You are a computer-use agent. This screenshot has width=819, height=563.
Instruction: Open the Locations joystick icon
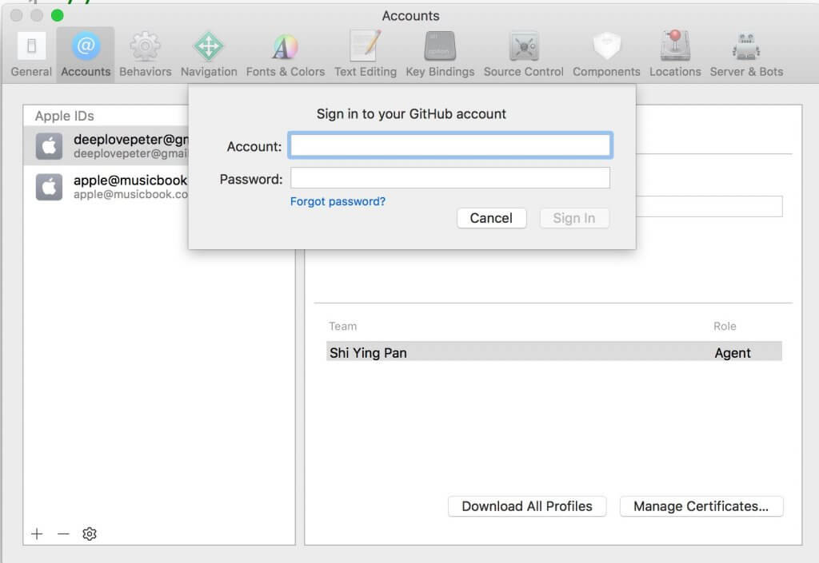coord(675,46)
